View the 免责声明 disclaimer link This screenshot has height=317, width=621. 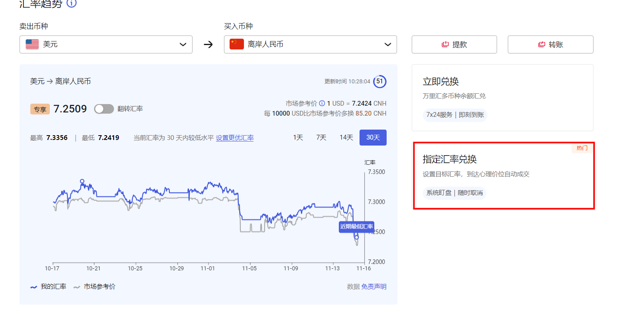pos(374,286)
